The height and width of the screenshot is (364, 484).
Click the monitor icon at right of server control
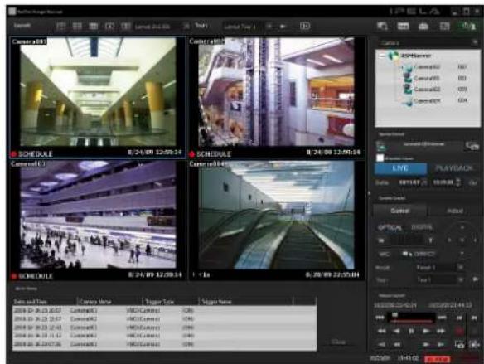[472, 145]
